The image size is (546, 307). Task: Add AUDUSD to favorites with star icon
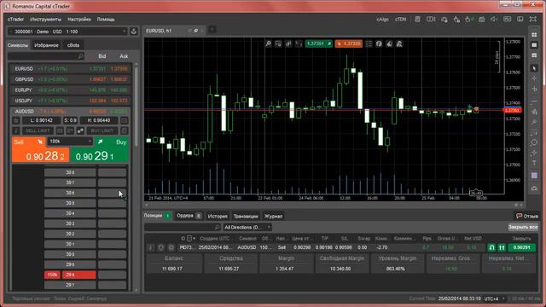pos(16,120)
